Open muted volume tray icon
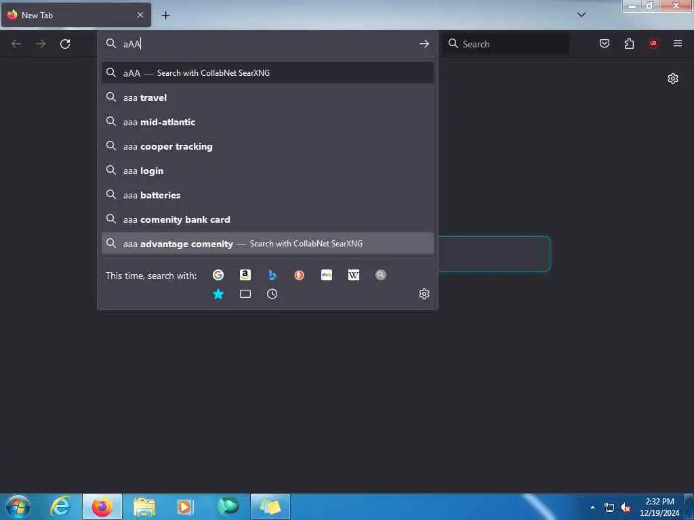The height and width of the screenshot is (520, 694). tap(626, 508)
